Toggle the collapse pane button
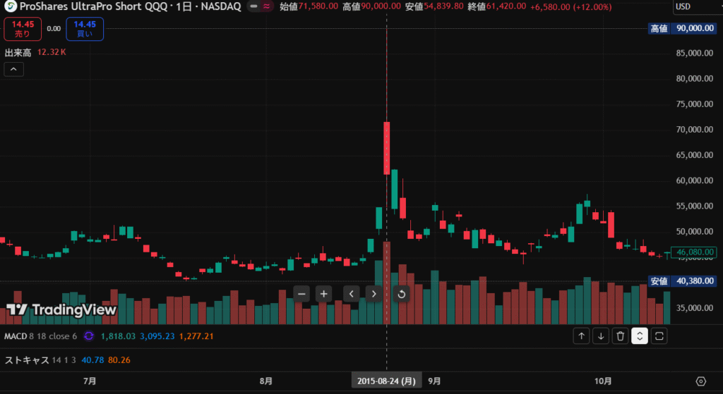The height and width of the screenshot is (394, 723). click(640, 336)
